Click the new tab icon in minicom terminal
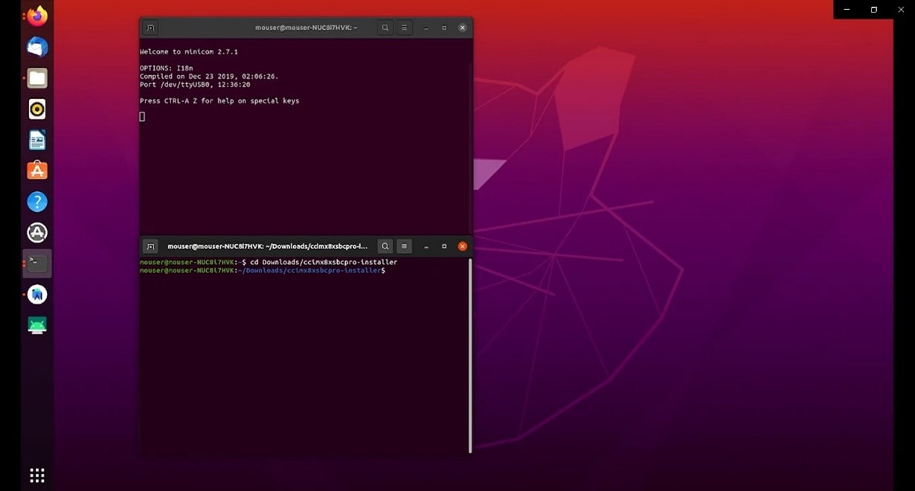 [150, 28]
